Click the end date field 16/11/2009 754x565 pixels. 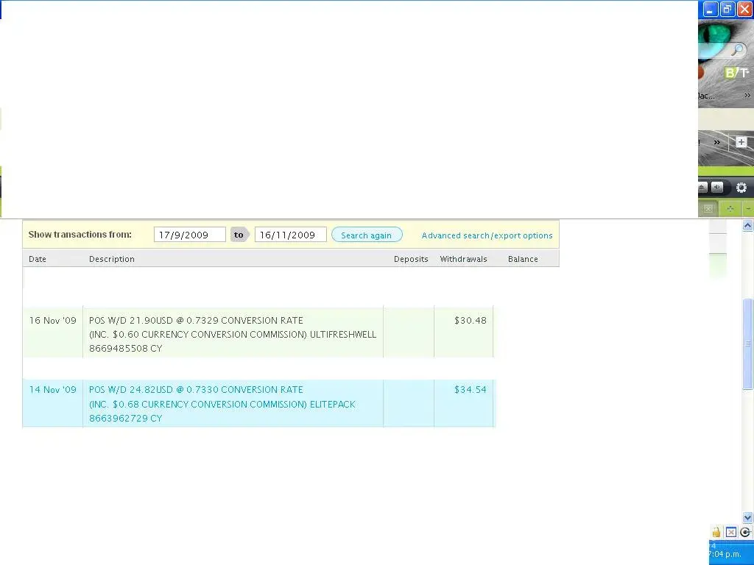tap(290, 235)
